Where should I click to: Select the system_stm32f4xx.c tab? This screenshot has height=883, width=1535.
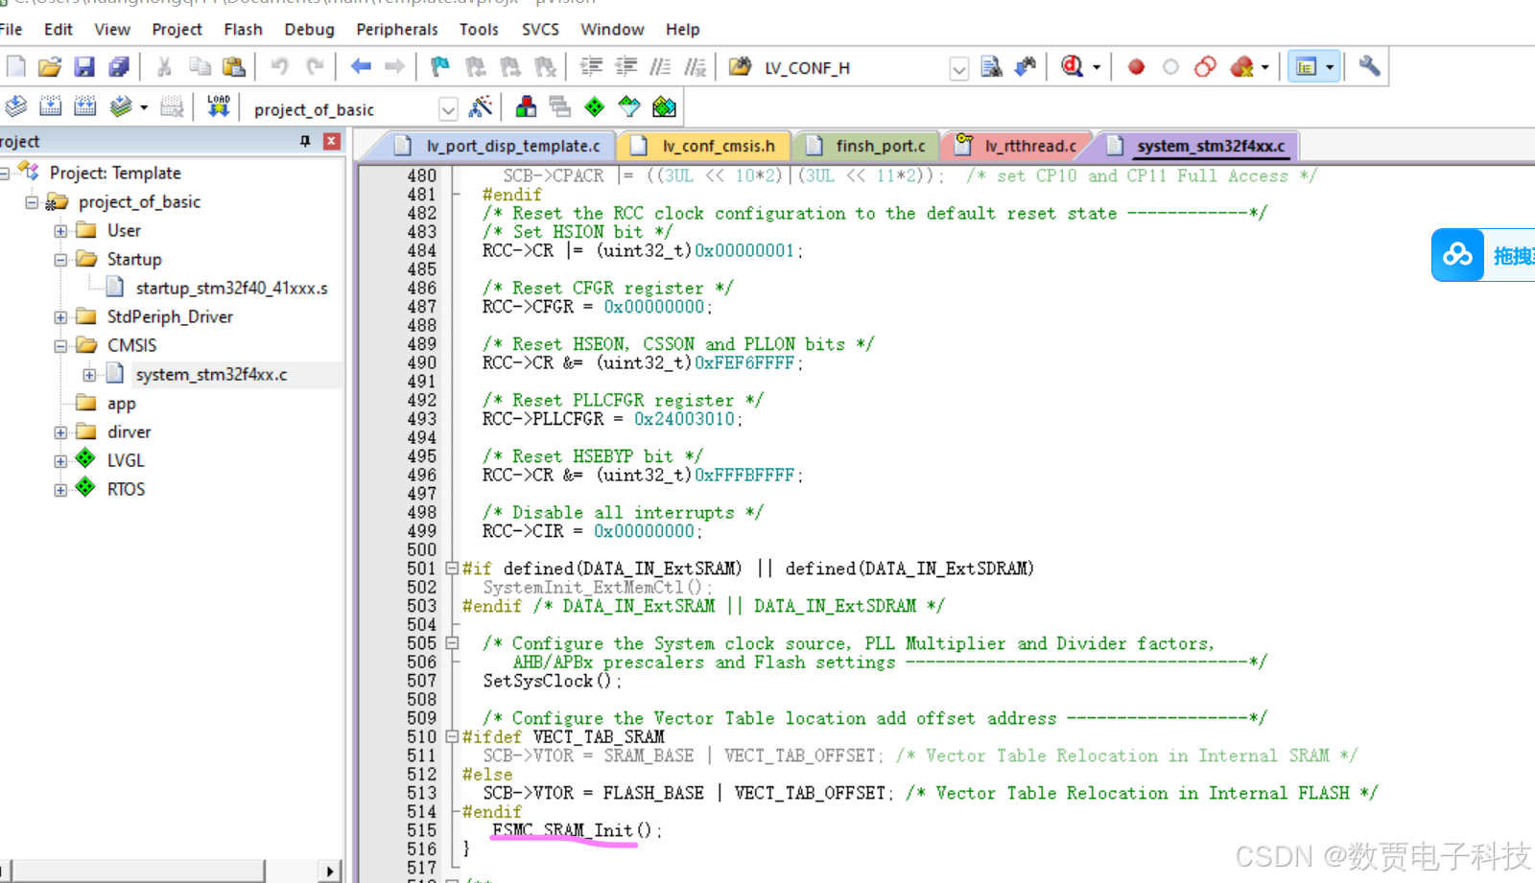(1197, 146)
